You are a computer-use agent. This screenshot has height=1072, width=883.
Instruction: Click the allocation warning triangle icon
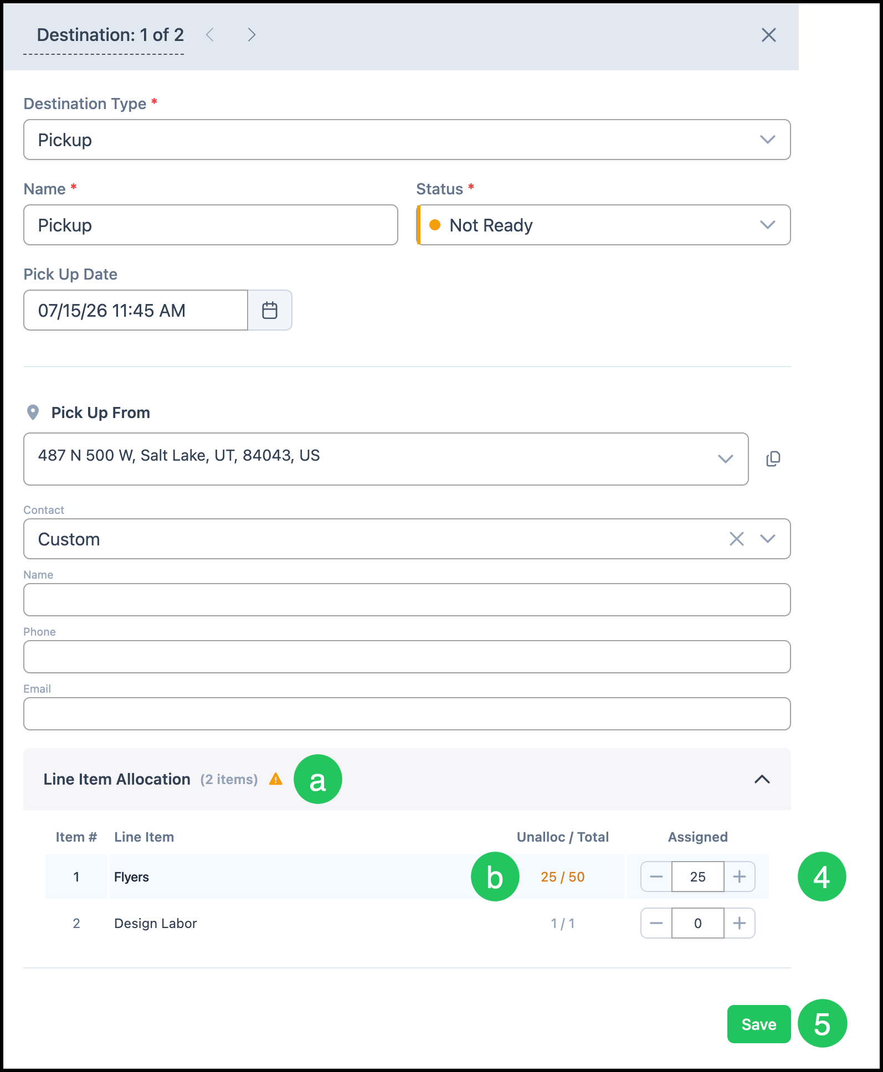pos(276,779)
